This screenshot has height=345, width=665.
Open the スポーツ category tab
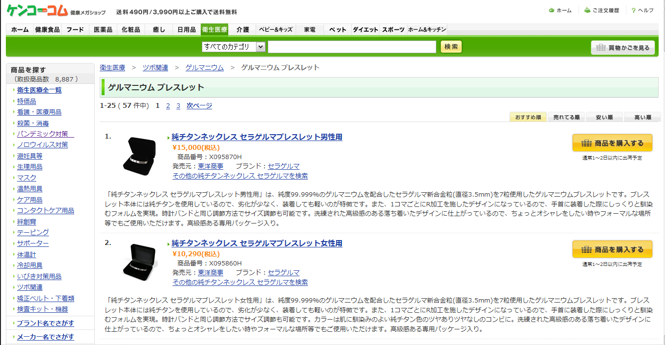click(x=393, y=30)
